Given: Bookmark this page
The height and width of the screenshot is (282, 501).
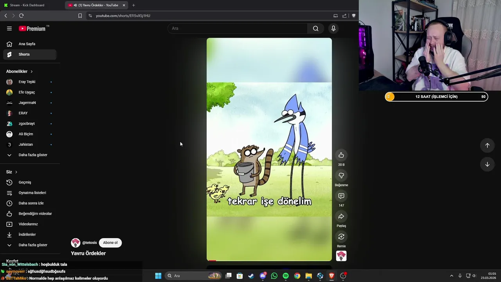Looking at the screenshot, I should tap(80, 16).
